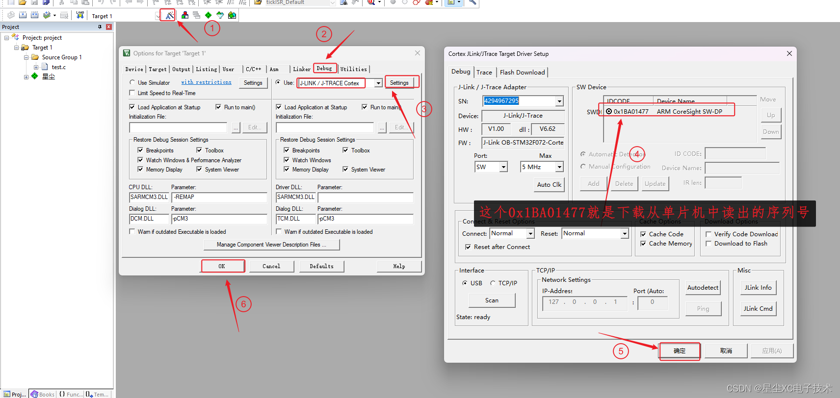
Task: Open the J-LINK / J-TRACE Cortex driver dropdown
Action: 378,83
